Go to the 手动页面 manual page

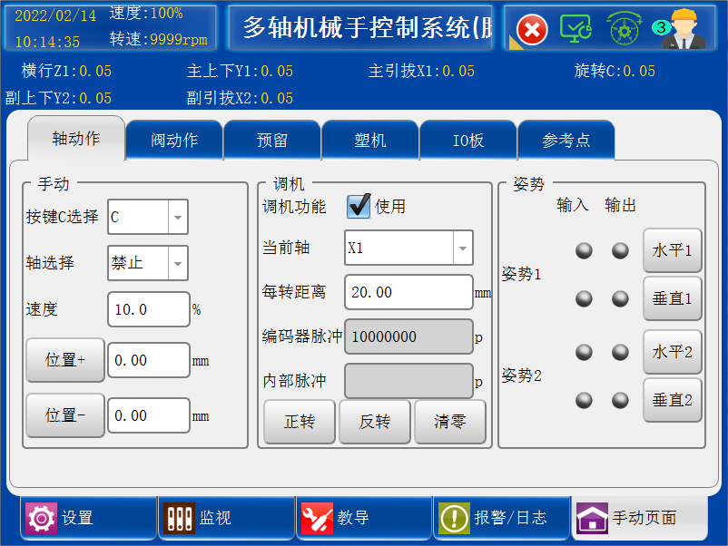point(639,518)
